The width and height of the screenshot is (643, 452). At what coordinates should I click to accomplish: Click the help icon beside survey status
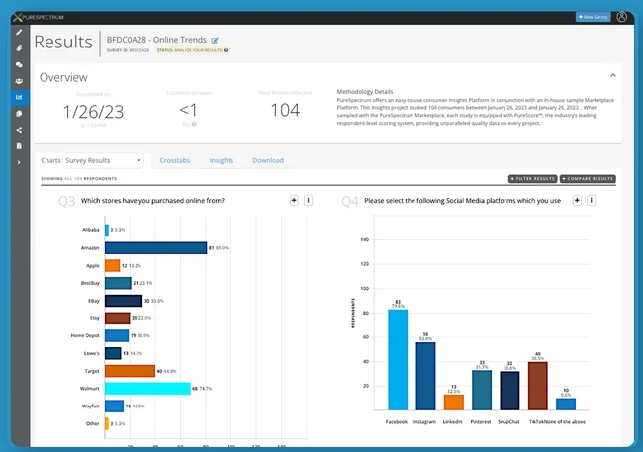(226, 49)
